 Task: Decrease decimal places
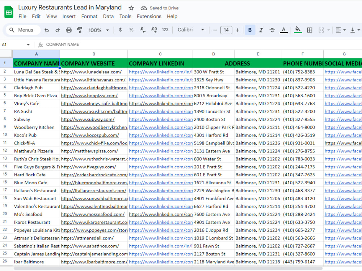[142, 30]
